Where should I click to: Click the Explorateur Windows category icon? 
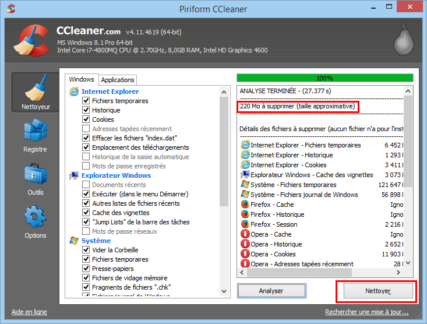click(74, 175)
